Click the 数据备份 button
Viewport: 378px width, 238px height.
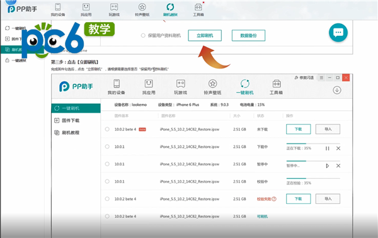coord(249,35)
